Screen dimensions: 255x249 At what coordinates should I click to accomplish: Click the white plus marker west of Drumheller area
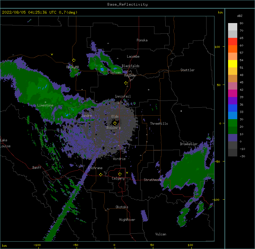point(181,111)
